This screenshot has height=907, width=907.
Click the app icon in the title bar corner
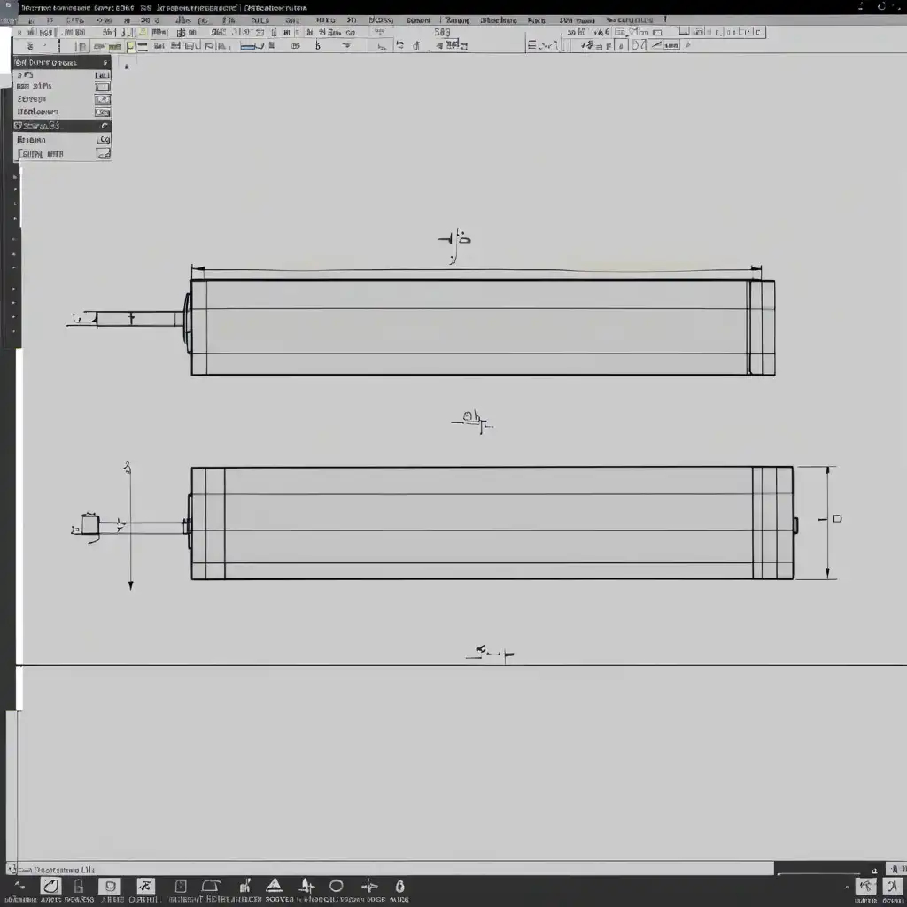click(9, 7)
